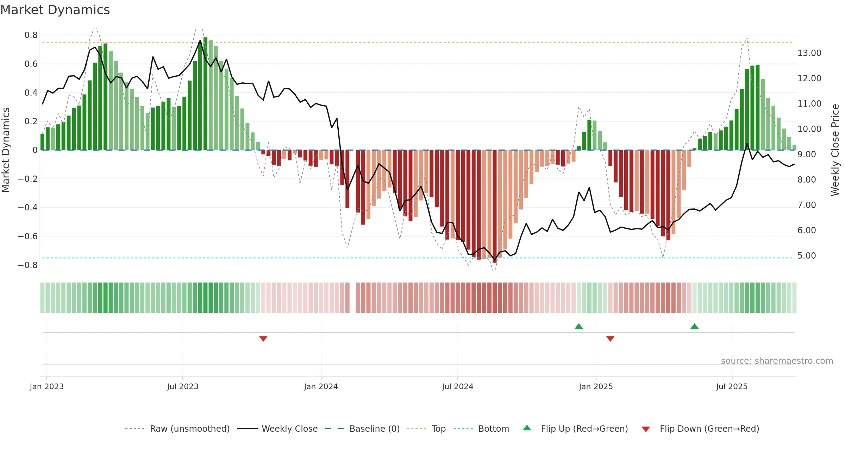Screen dimensions: 845x475
Task: Click the 0.8 left axis label
Action: coord(31,35)
